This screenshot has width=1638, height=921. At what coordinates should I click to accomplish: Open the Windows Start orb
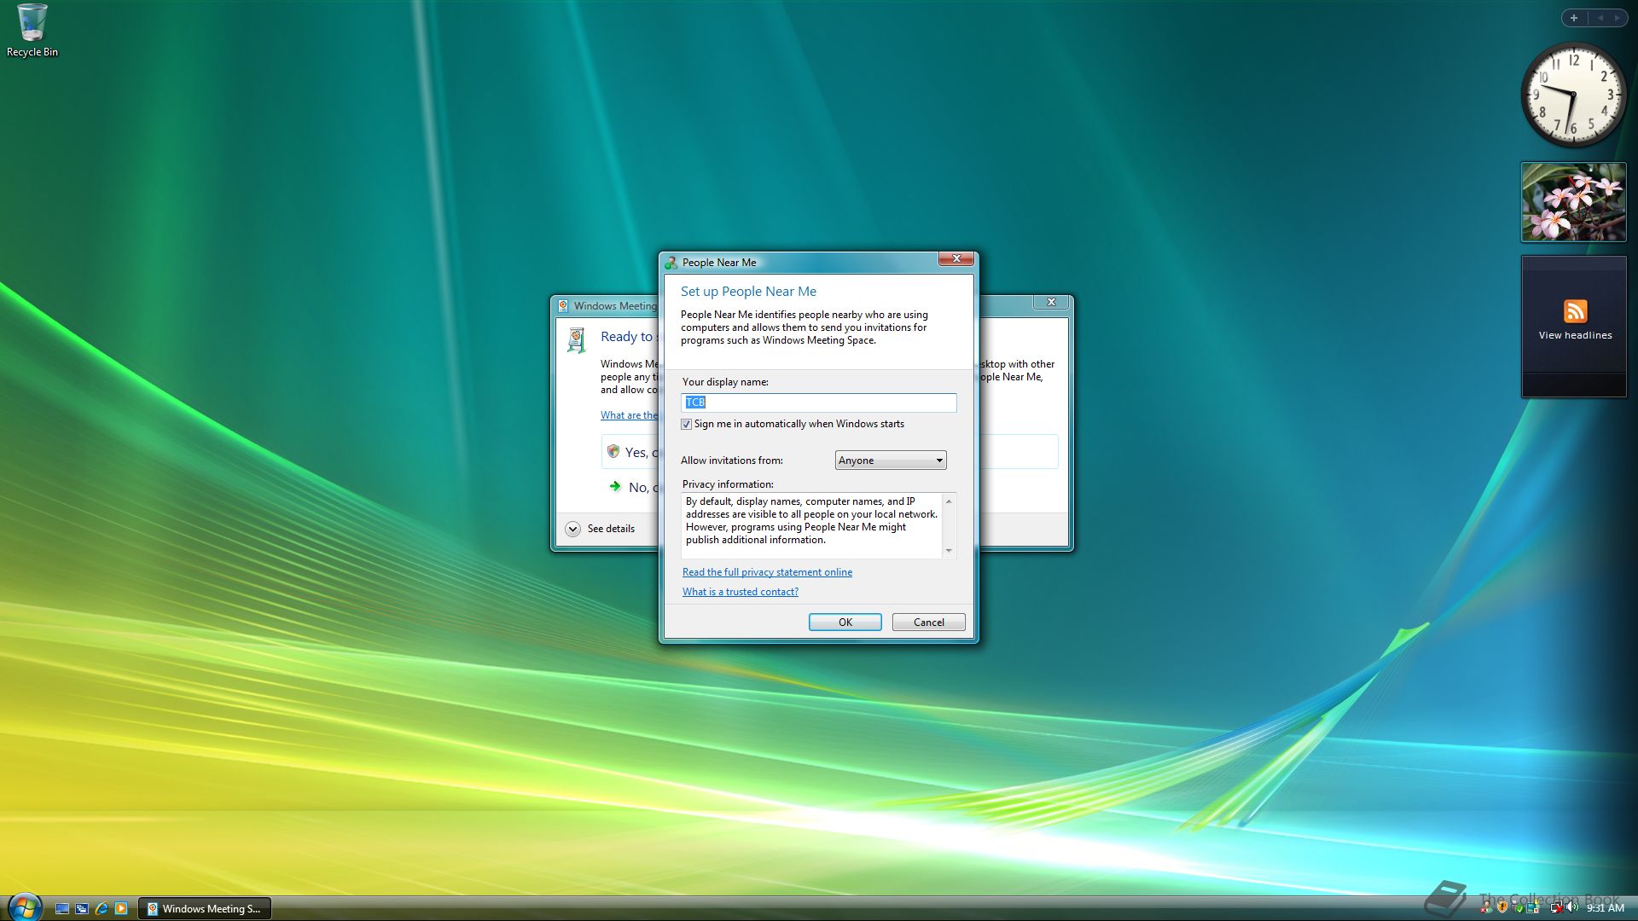pyautogui.click(x=24, y=907)
